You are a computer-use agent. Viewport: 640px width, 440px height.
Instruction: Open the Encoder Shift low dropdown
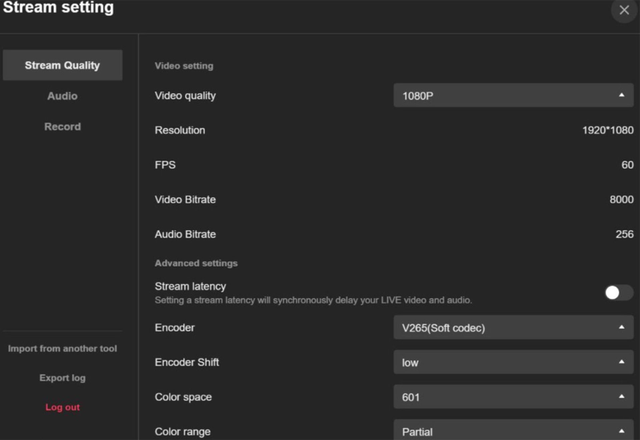513,362
